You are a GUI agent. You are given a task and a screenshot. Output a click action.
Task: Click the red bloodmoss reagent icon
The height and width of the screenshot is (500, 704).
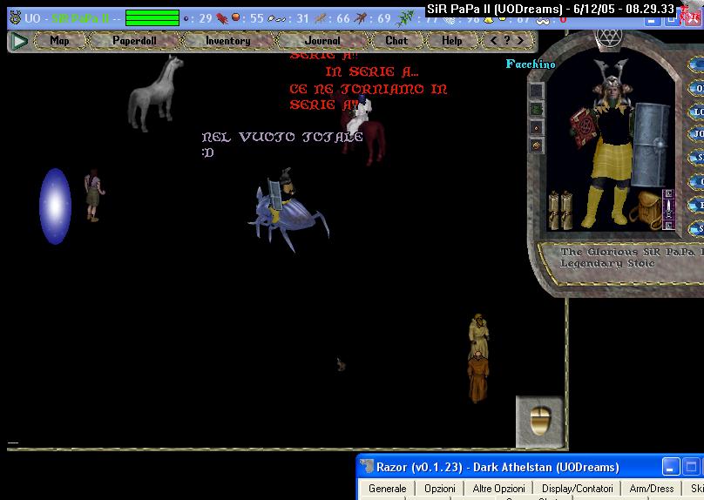pyautogui.click(x=222, y=18)
